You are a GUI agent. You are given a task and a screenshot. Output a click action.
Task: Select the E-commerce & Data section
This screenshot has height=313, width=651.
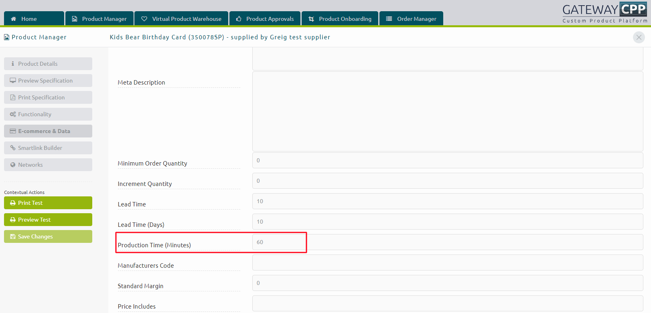[48, 131]
